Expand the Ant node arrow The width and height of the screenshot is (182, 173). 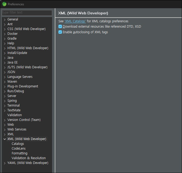(x=5, y=24)
